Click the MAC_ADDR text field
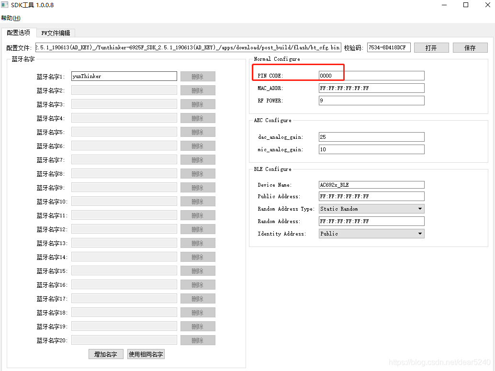Image resolution: width=495 pixels, height=371 pixels. (x=371, y=88)
